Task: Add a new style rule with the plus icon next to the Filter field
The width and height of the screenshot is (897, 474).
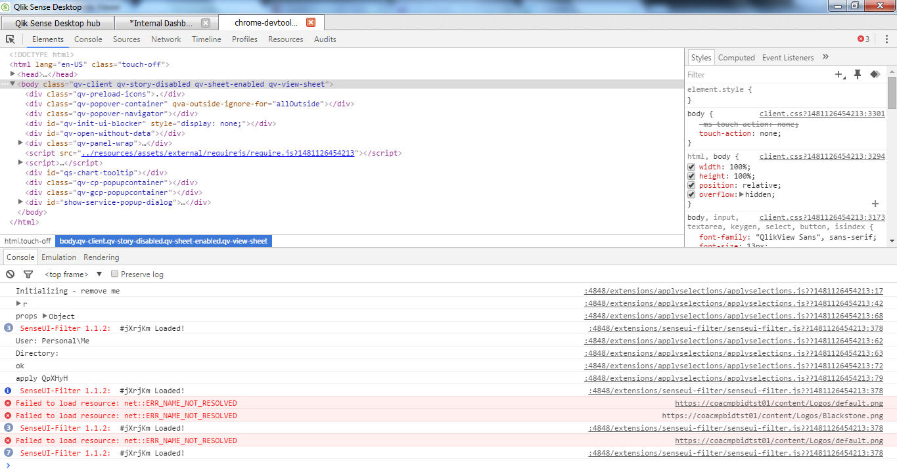Action: click(x=839, y=75)
